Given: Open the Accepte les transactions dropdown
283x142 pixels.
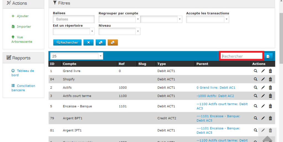Looking at the screenshot, I should click(208, 19).
